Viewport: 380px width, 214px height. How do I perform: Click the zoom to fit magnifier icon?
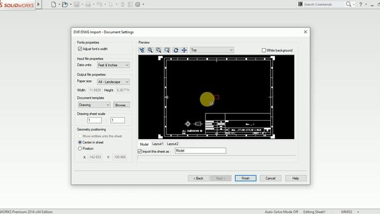tap(150, 50)
